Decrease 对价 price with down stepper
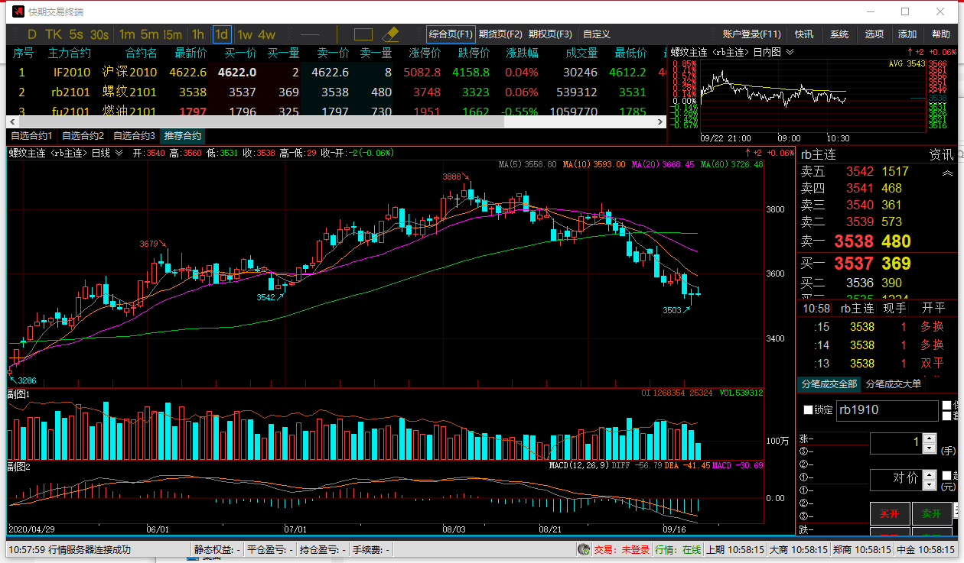Viewport: 964px width, 563px height. tap(930, 485)
